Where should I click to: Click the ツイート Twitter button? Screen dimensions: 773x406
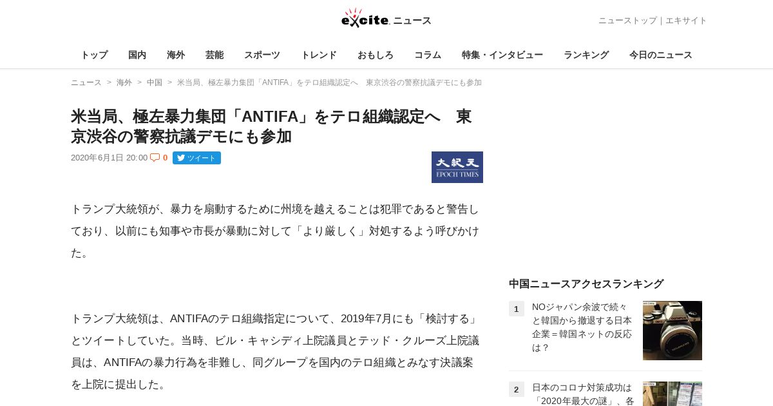pos(196,158)
